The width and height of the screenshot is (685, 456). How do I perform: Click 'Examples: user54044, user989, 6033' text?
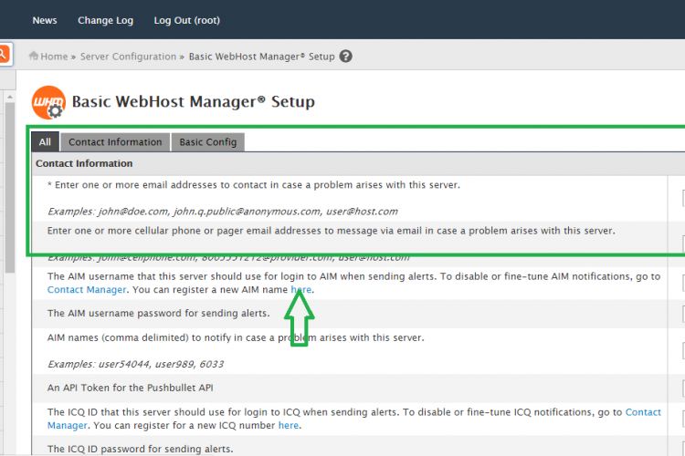(x=135, y=364)
